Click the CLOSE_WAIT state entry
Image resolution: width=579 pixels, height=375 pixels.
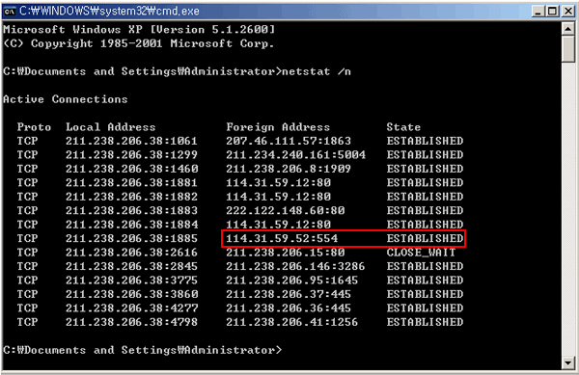[422, 253]
